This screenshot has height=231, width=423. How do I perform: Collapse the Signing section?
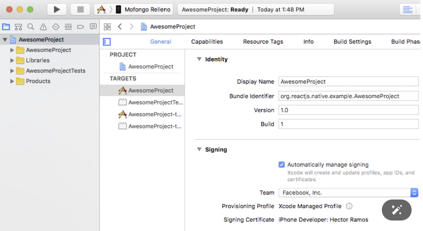tap(199, 149)
